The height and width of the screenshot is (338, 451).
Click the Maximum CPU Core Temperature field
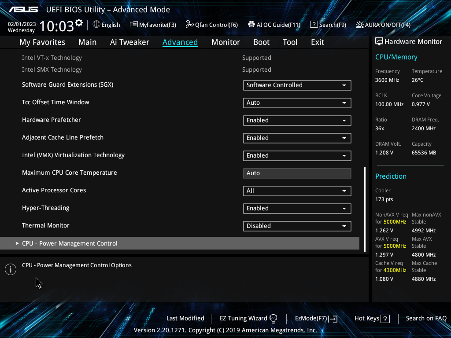click(297, 173)
